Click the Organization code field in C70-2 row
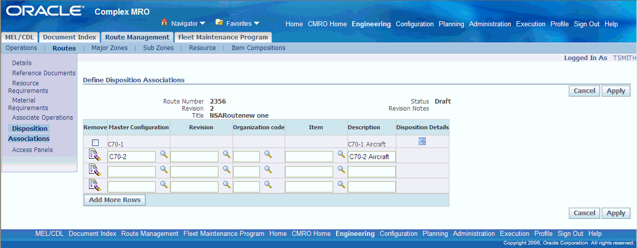 (x=246, y=157)
